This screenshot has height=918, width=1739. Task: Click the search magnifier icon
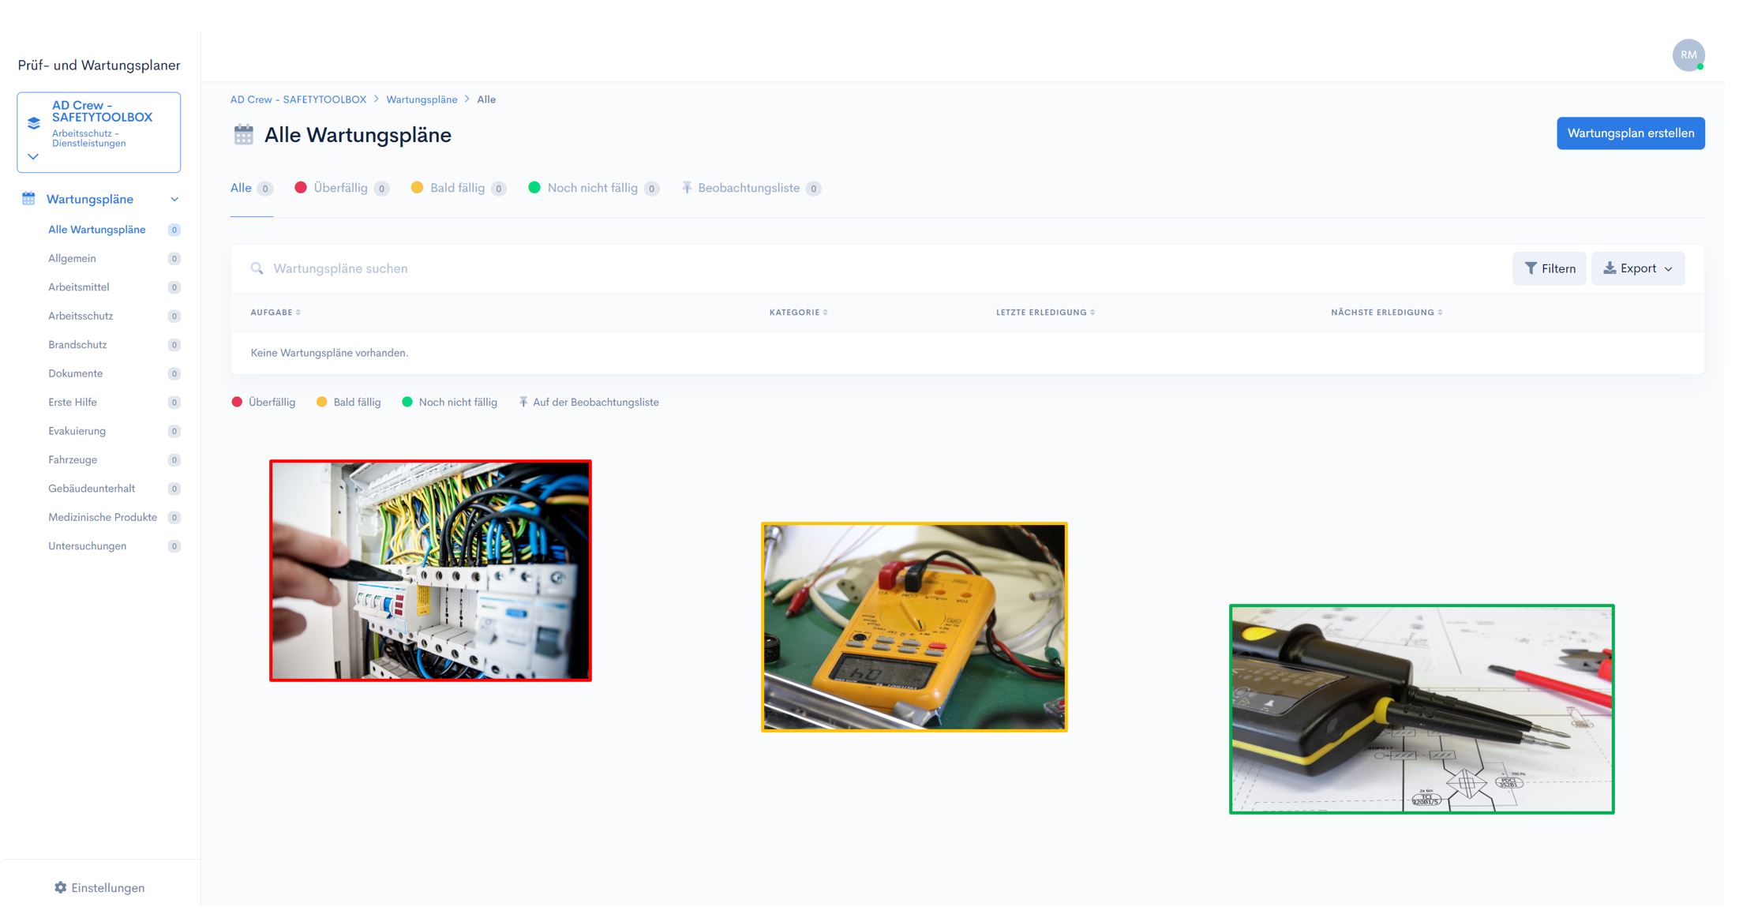[x=257, y=268]
